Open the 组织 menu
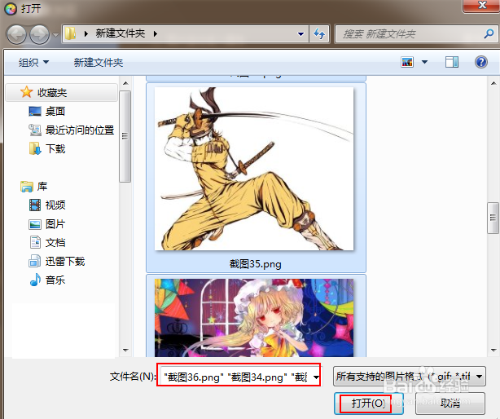 click(x=33, y=62)
